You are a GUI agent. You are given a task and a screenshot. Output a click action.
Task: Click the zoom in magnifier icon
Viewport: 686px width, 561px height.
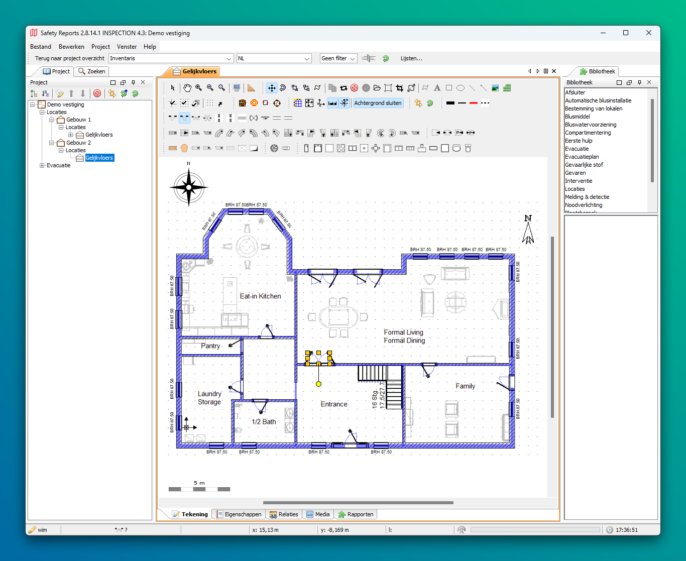pyautogui.click(x=199, y=88)
